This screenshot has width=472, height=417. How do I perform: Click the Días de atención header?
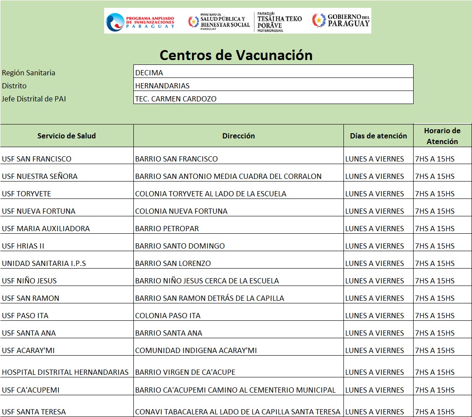[378, 136]
